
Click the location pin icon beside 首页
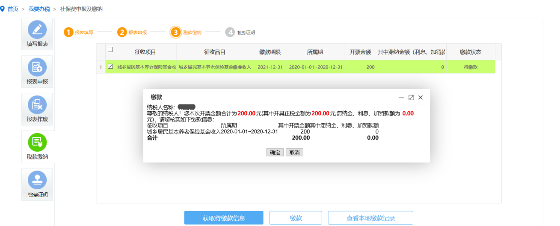tap(3, 9)
